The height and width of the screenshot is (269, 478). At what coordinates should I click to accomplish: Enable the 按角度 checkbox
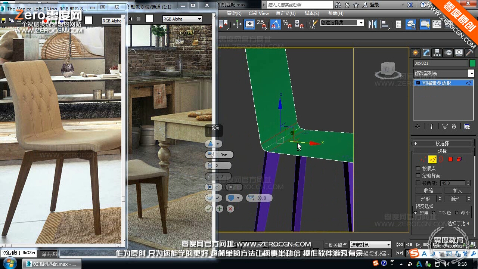coord(418,183)
